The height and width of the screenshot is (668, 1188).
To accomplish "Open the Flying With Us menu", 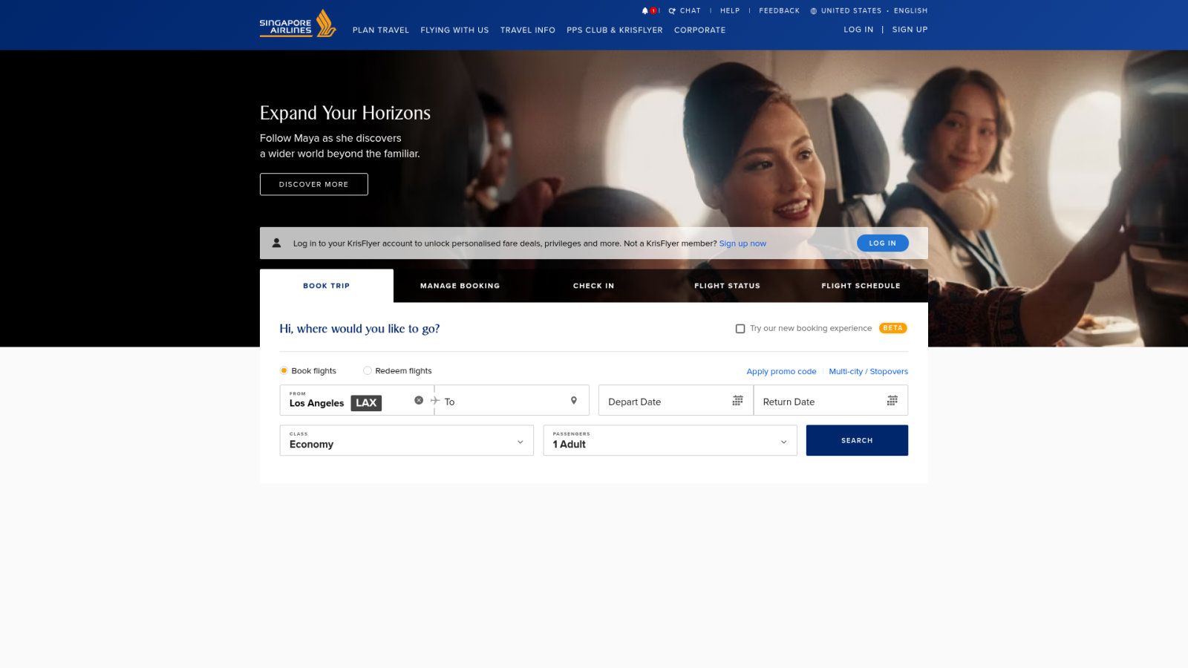I will click(x=454, y=30).
